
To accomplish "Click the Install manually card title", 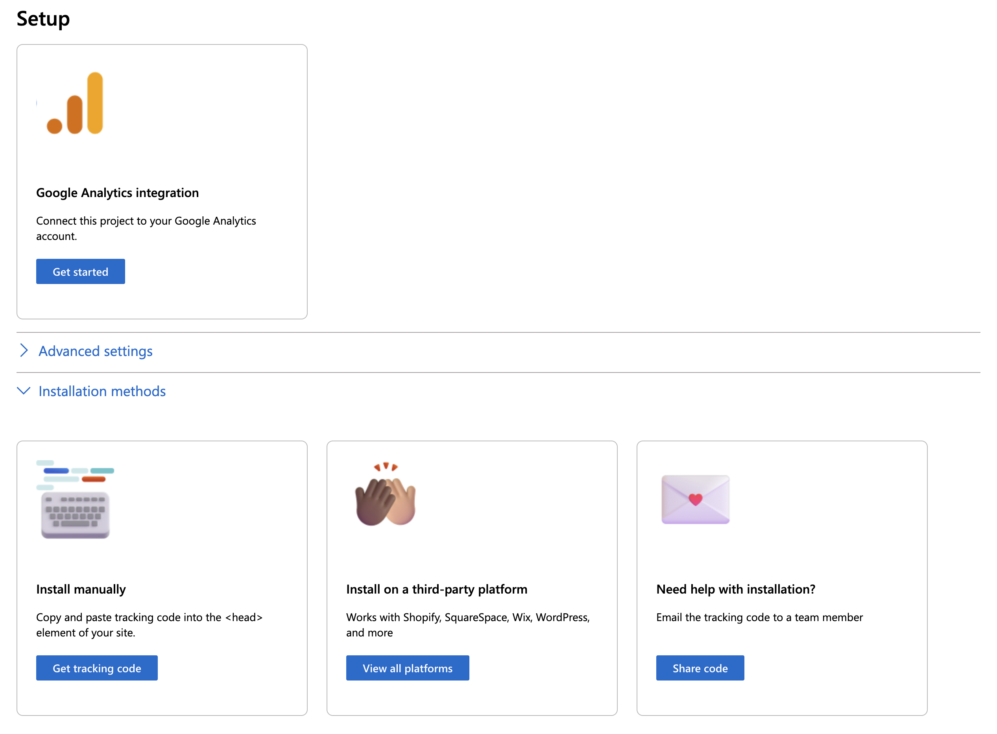I will pos(81,589).
